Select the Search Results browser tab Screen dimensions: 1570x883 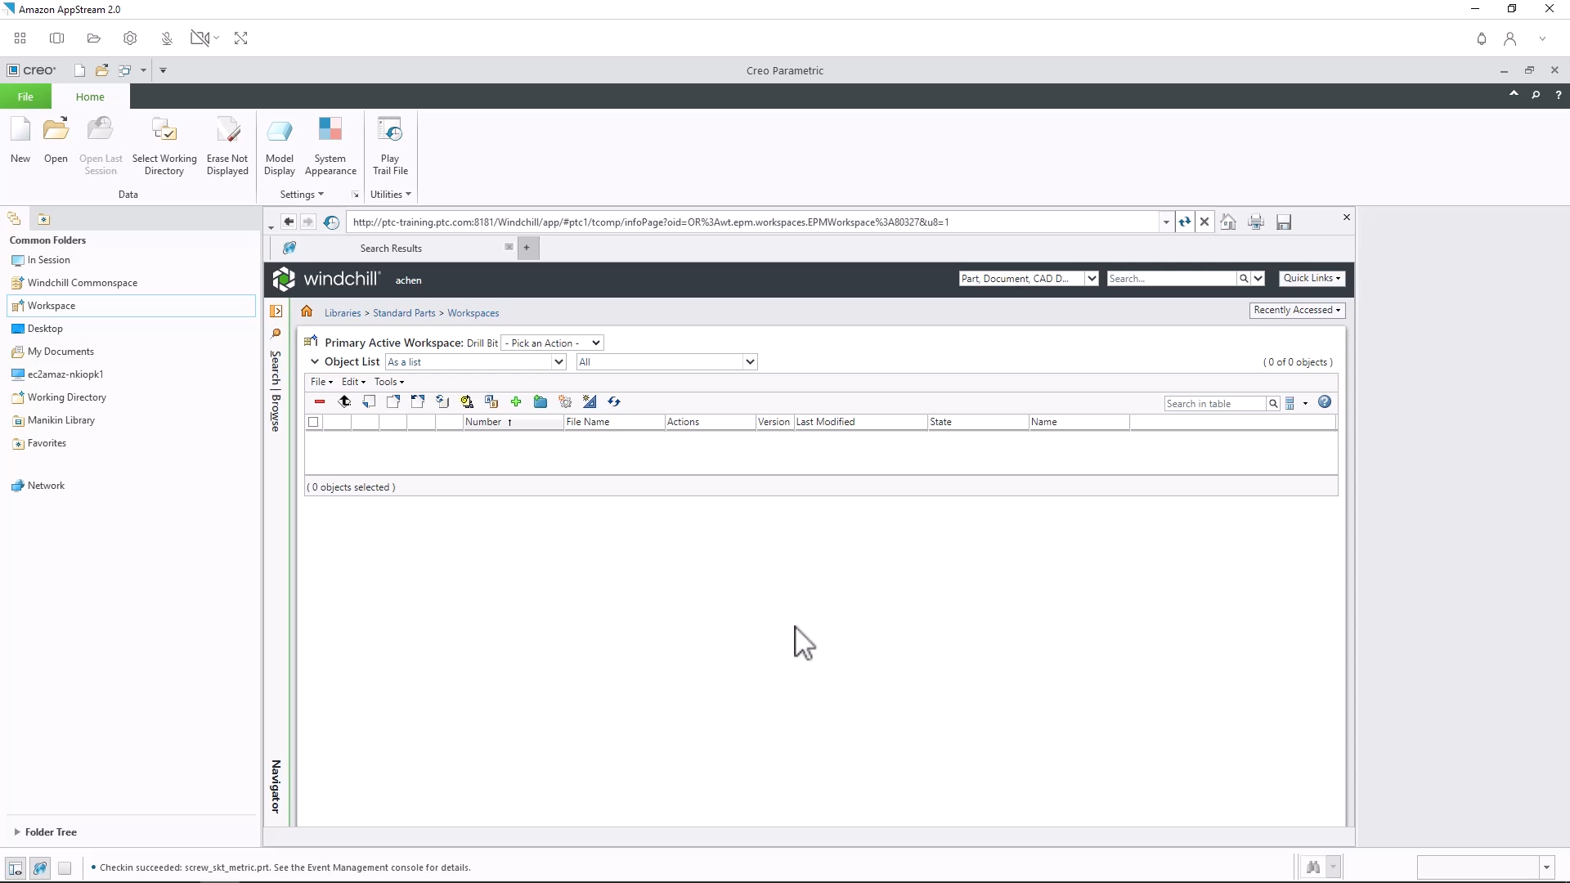[x=391, y=249]
